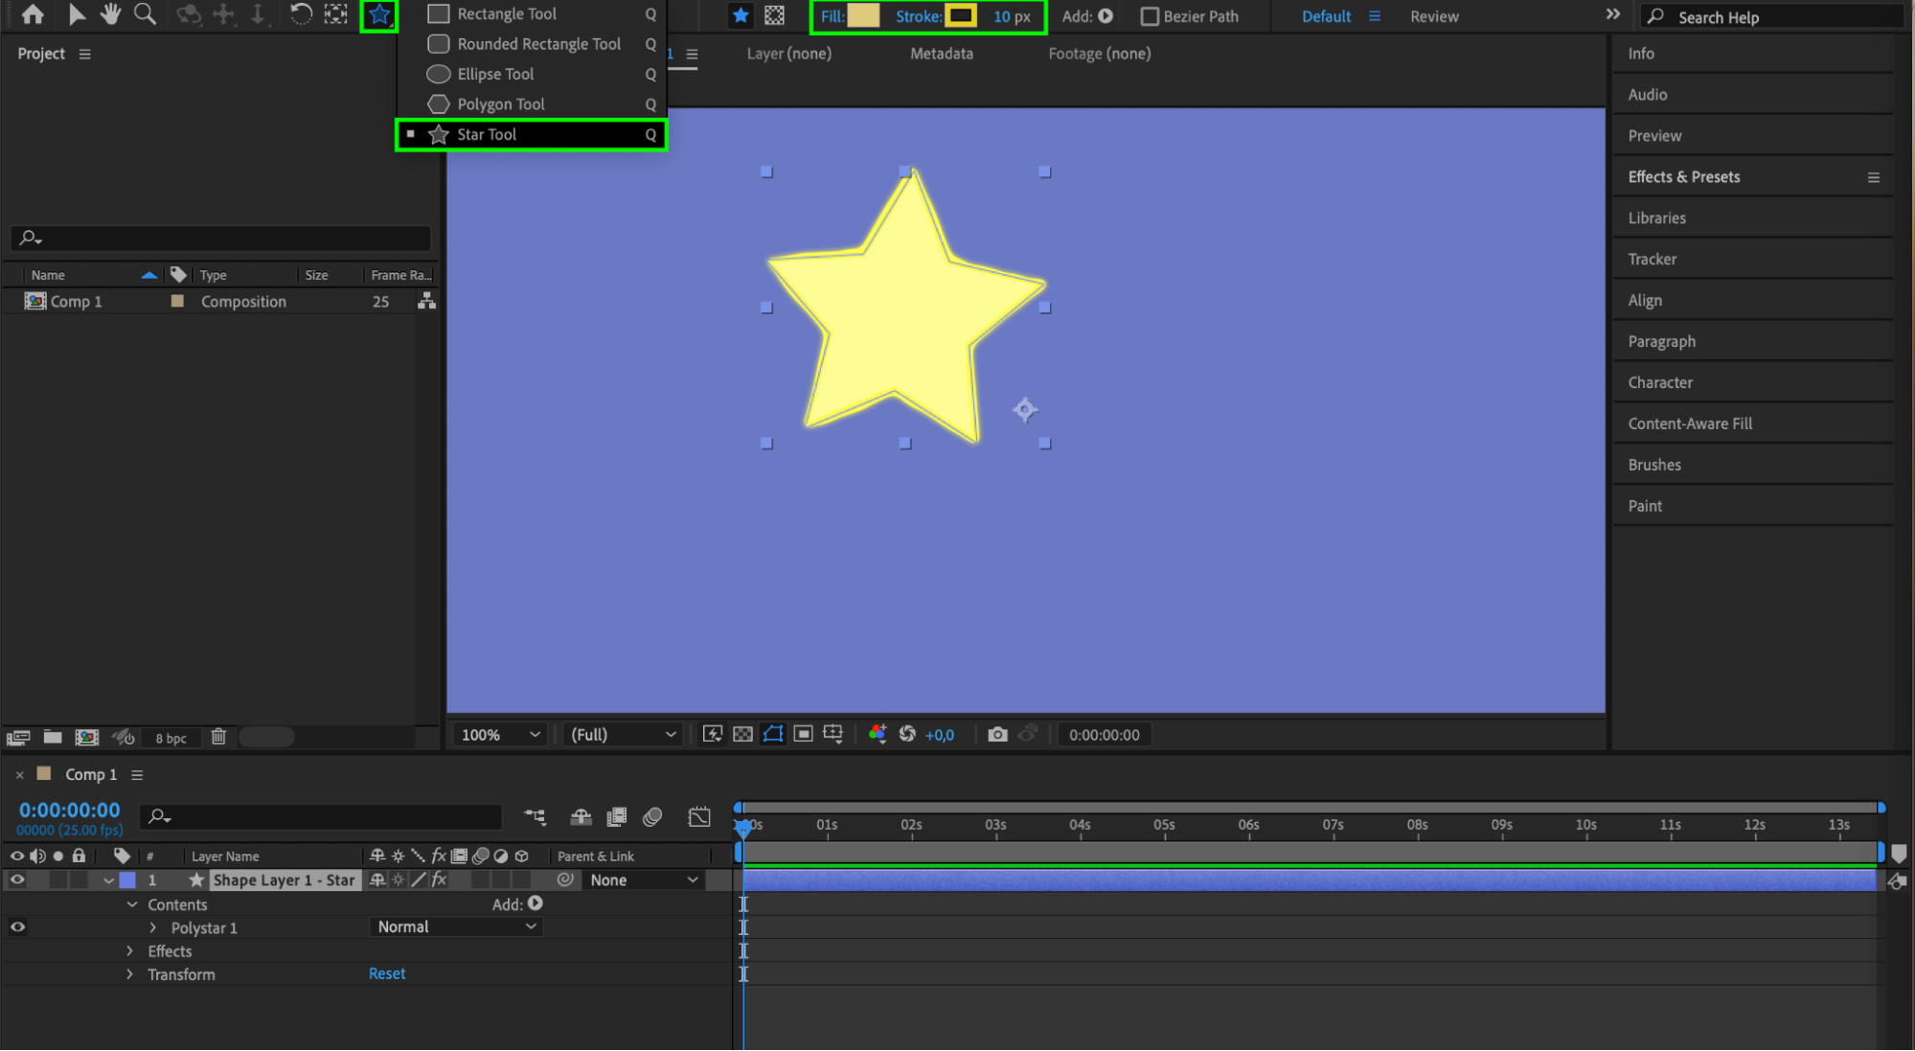Image resolution: width=1915 pixels, height=1051 pixels.
Task: Open the 100% magnification dropdown
Action: (501, 735)
